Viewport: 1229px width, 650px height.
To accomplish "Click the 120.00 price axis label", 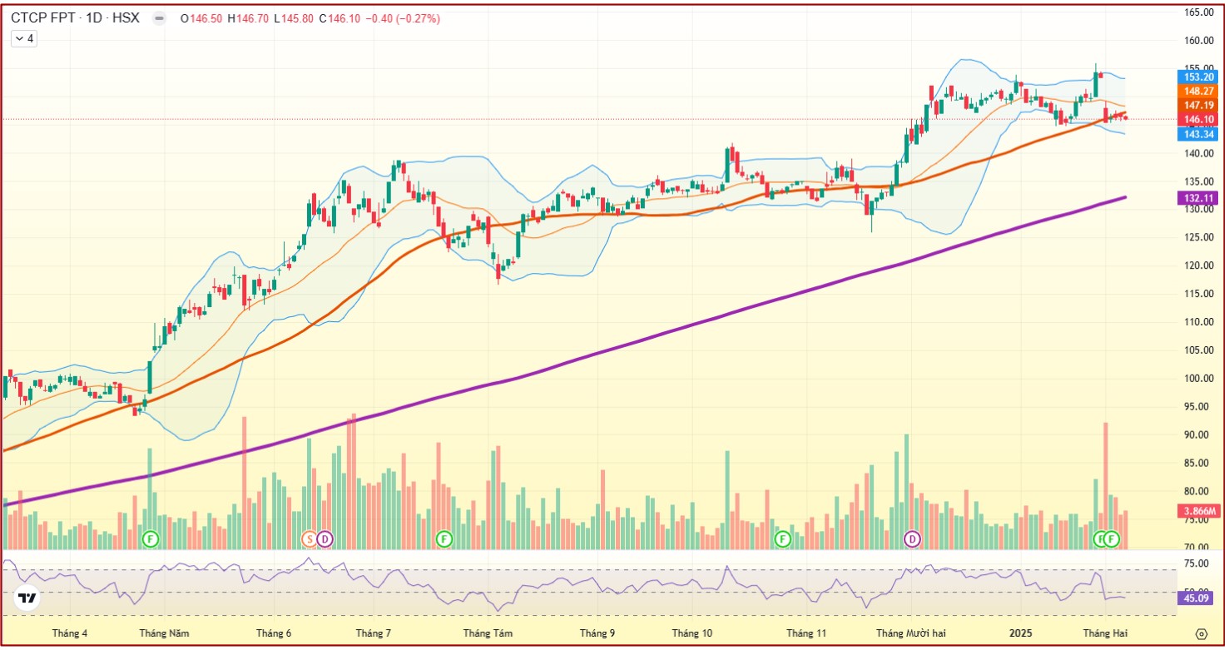I will tap(1200, 265).
